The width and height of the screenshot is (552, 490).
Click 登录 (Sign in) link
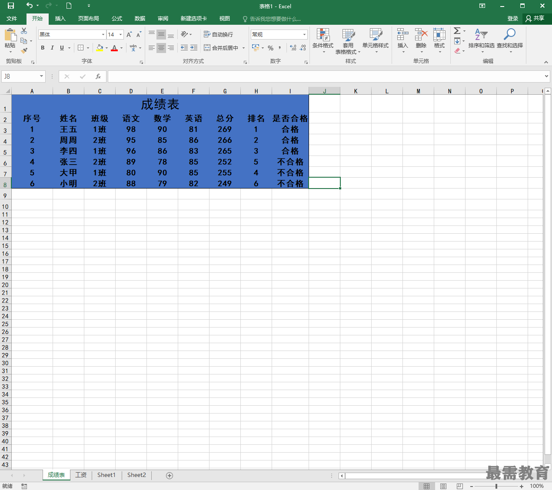[x=513, y=19]
